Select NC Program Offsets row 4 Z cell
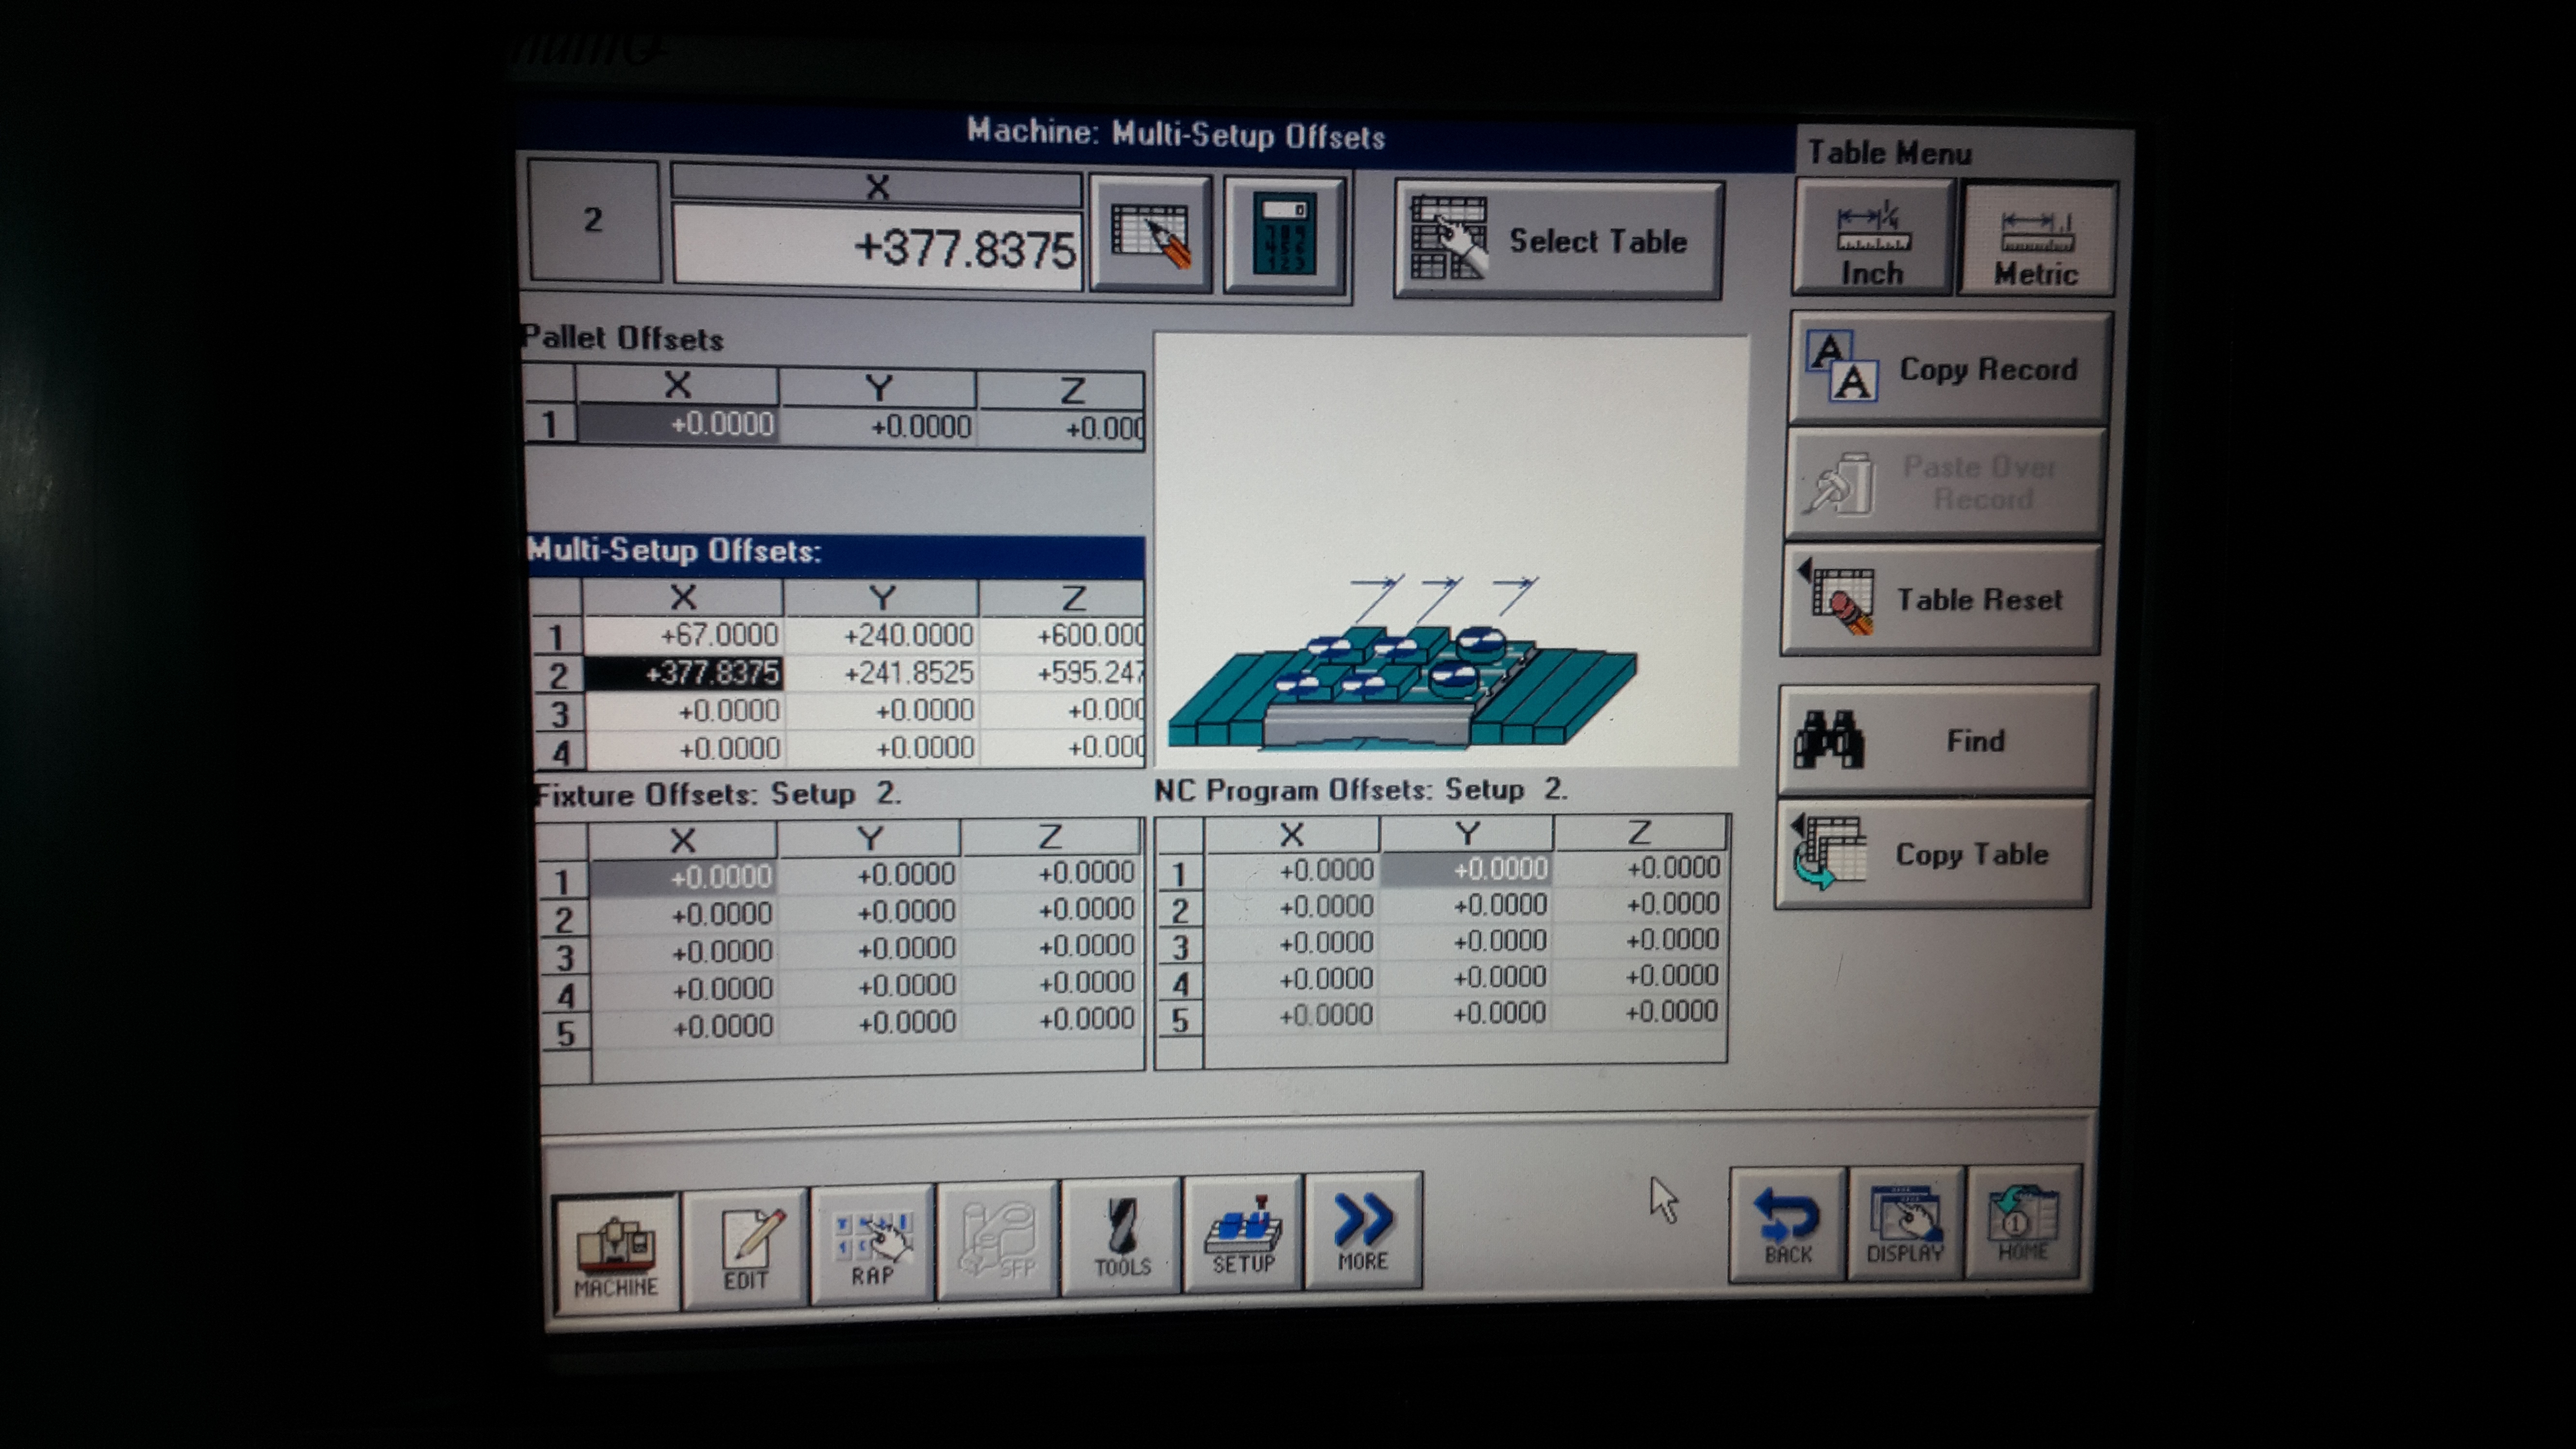Viewport: 2576px width, 1449px height. tap(1639, 976)
